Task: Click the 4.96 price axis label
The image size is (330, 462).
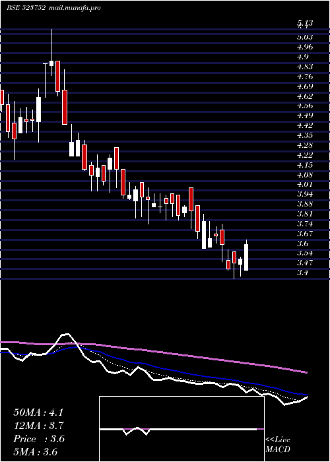Action: (305, 47)
